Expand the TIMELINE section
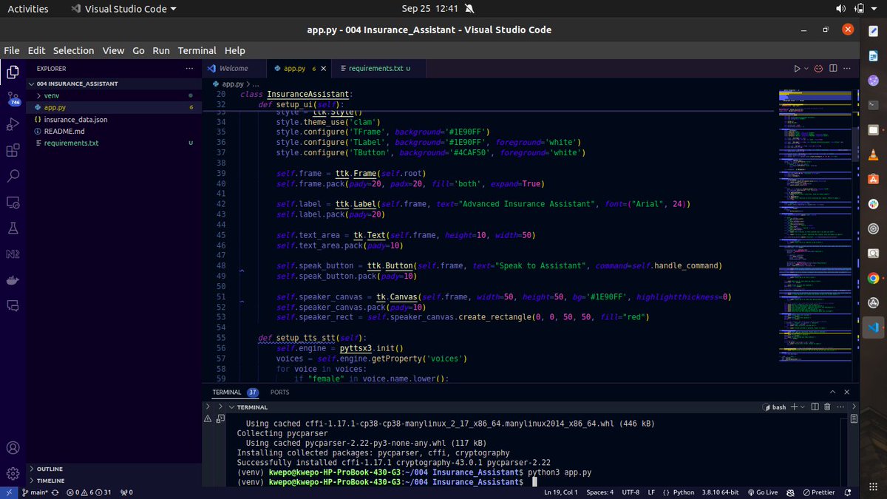Screen dimensions: 887x499 pyautogui.click(x=115, y=481)
